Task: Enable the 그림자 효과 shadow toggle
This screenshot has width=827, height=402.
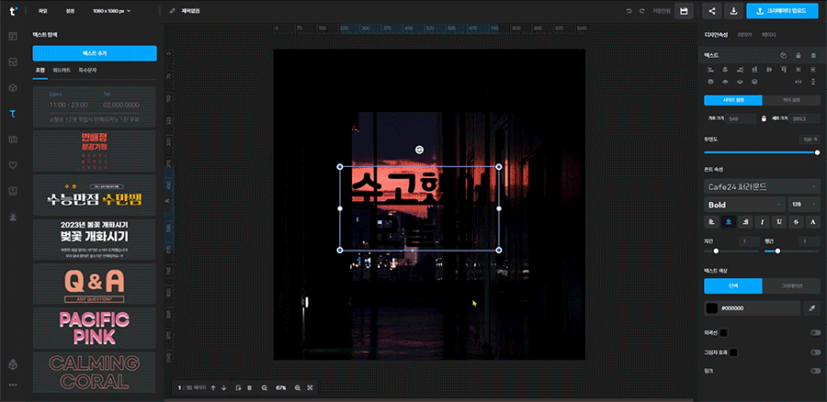Action: 814,352
